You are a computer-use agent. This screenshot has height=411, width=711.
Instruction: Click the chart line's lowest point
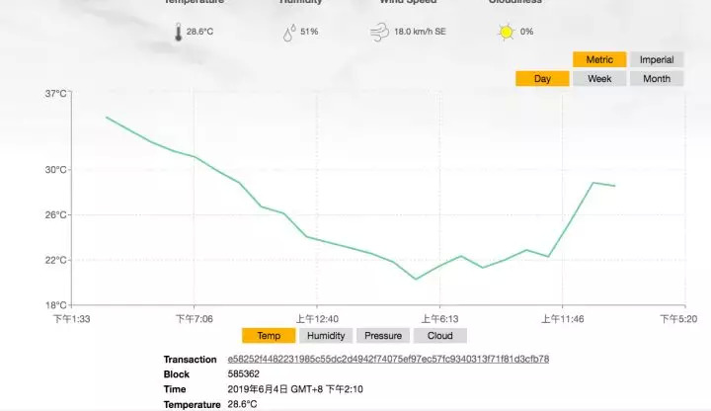[x=416, y=279]
